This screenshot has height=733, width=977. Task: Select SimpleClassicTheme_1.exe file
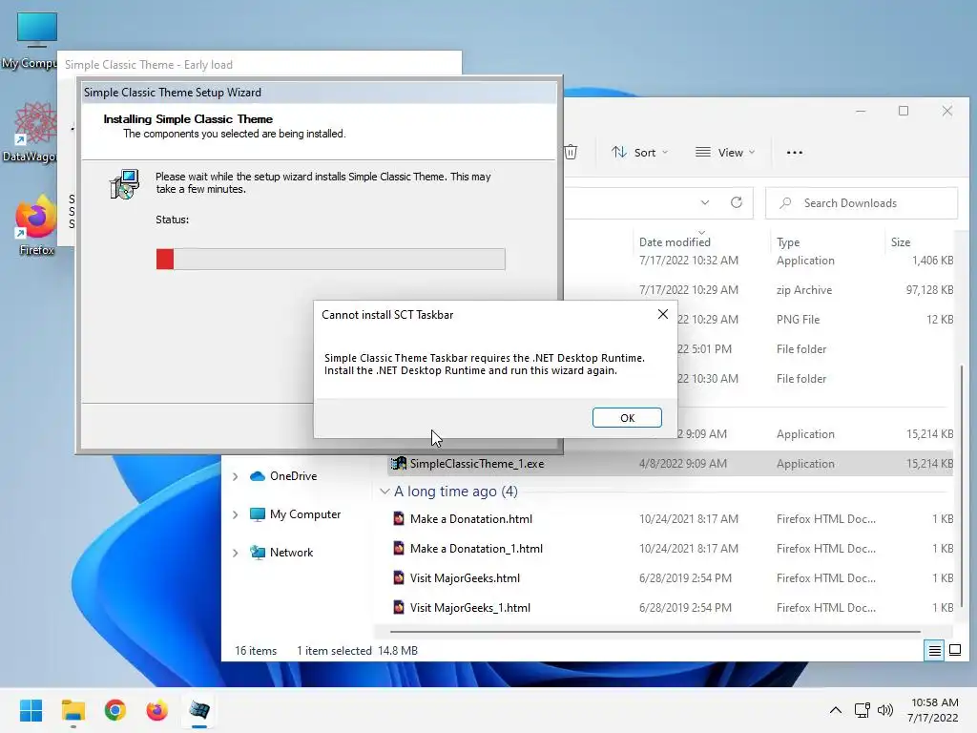pyautogui.click(x=670, y=464)
